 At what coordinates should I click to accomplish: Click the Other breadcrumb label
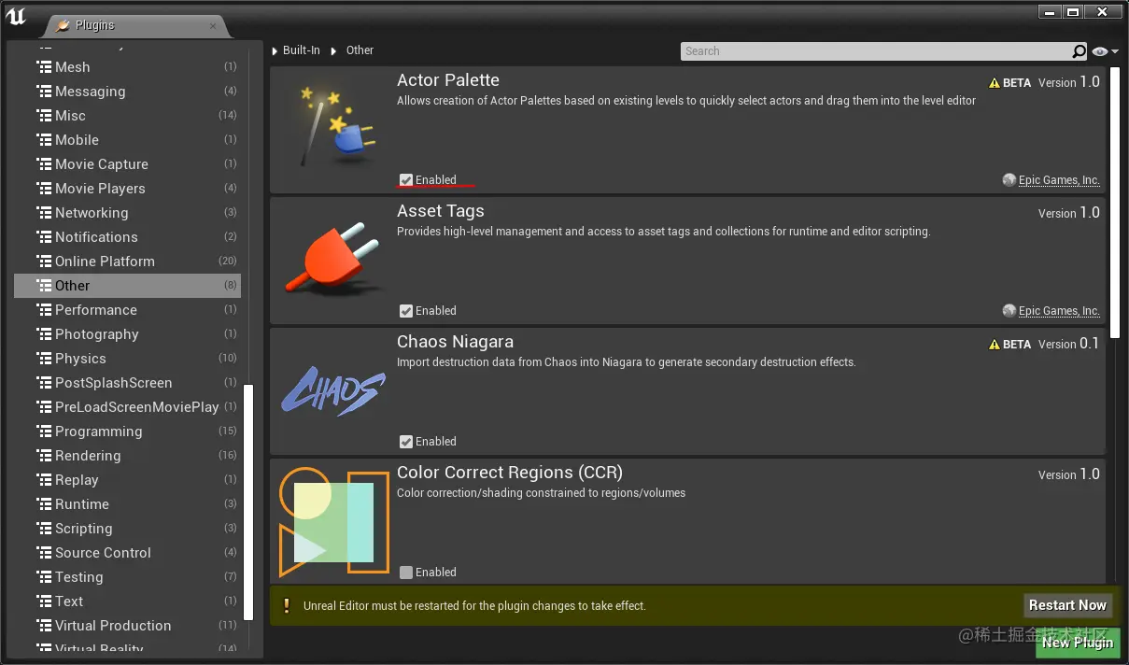[x=360, y=50]
